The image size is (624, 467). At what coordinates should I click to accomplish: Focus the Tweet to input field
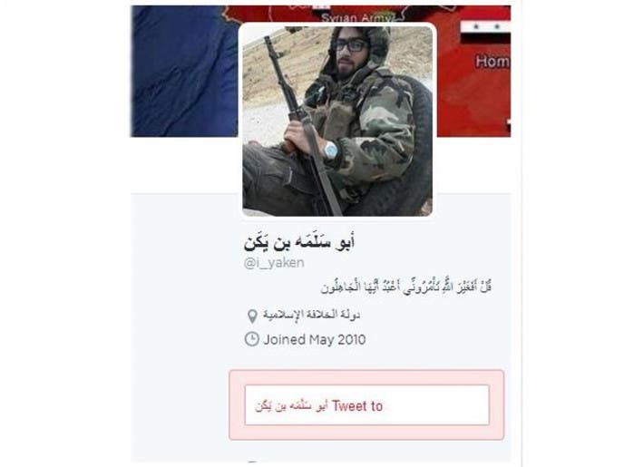point(367,405)
